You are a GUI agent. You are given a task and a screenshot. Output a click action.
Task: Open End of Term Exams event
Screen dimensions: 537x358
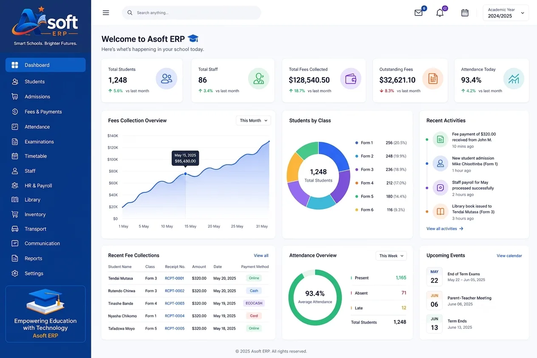[x=464, y=274]
